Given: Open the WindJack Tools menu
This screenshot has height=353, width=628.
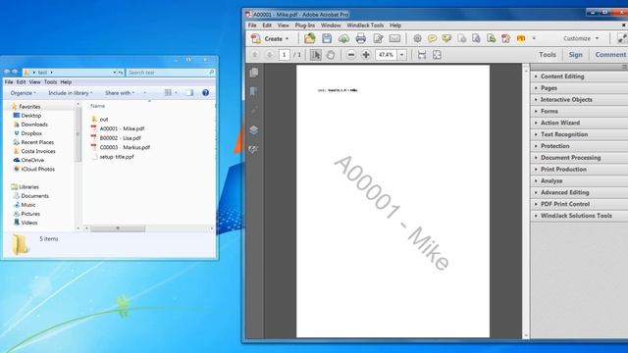Looking at the screenshot, I should coord(365,25).
